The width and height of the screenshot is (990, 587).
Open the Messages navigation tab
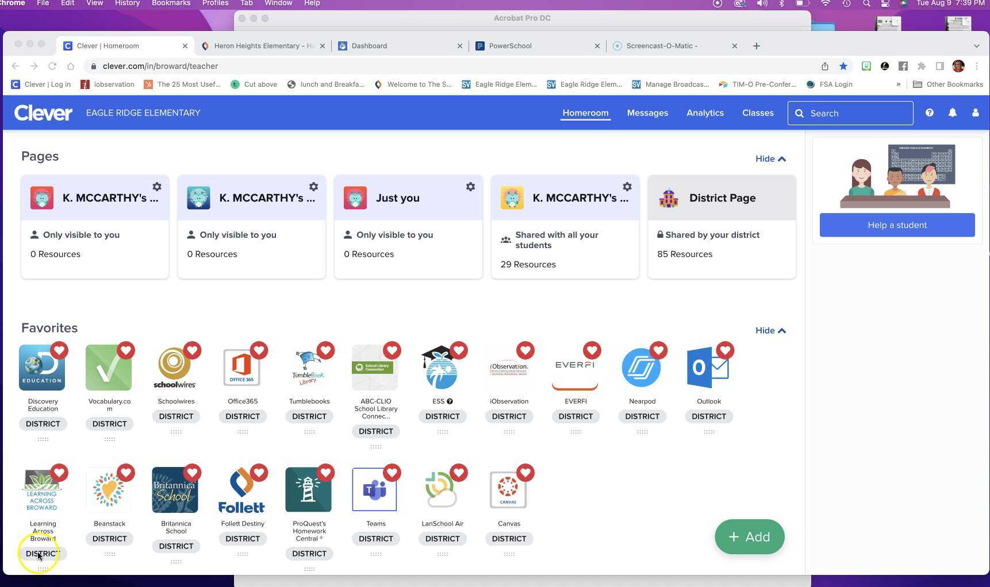pos(647,113)
